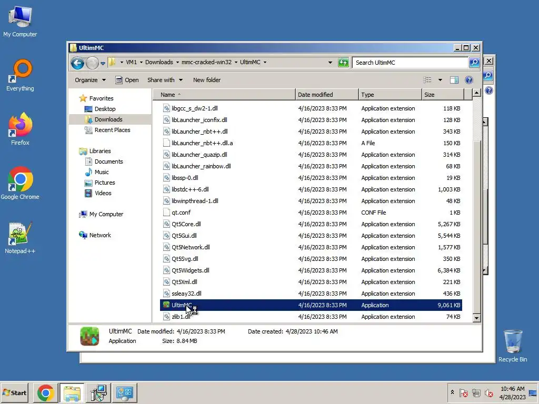Sort by the Name column header
This screenshot has width=539, height=404.
click(224, 95)
